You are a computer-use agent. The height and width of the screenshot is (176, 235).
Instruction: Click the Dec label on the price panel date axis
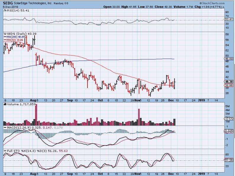tap(171, 100)
